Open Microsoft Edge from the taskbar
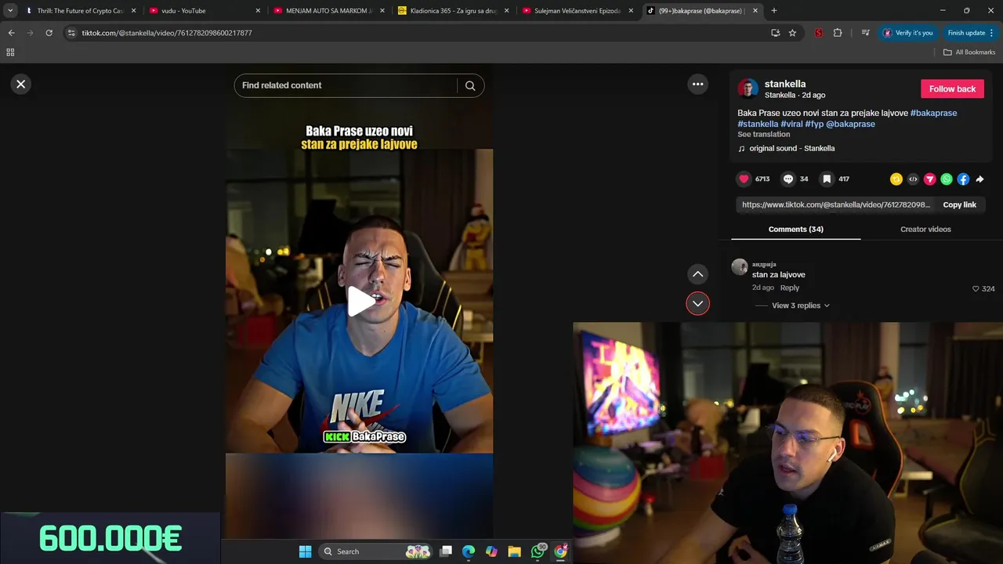Image resolution: width=1003 pixels, height=564 pixels. [x=469, y=551]
